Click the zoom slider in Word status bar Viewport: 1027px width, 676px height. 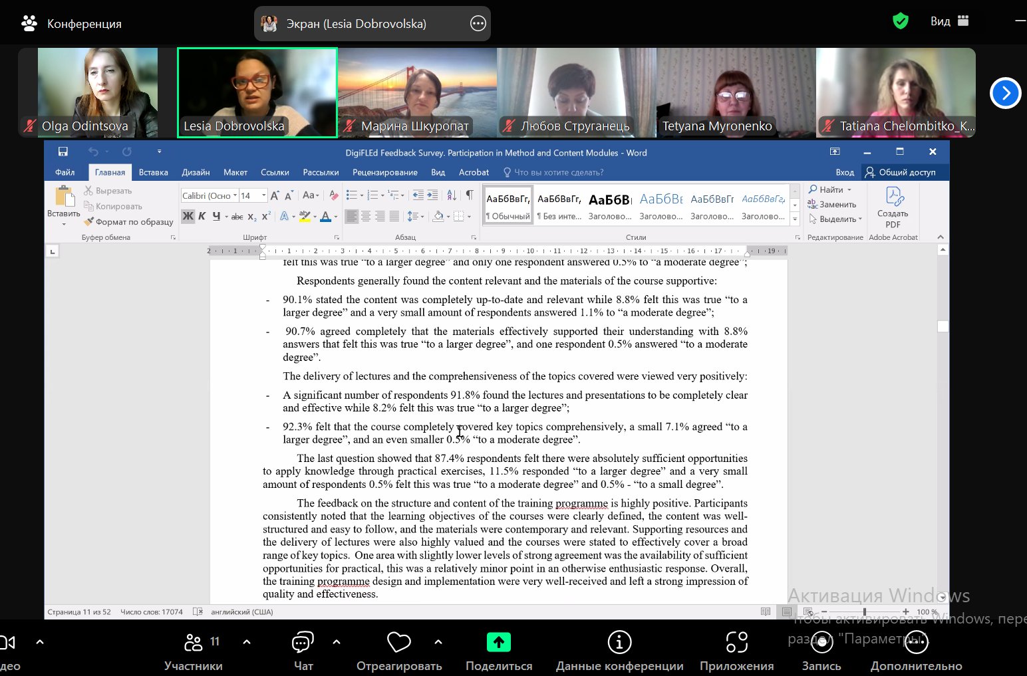click(865, 612)
